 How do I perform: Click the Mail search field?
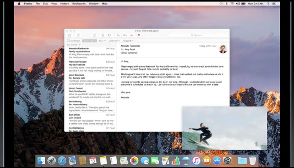[198, 35]
